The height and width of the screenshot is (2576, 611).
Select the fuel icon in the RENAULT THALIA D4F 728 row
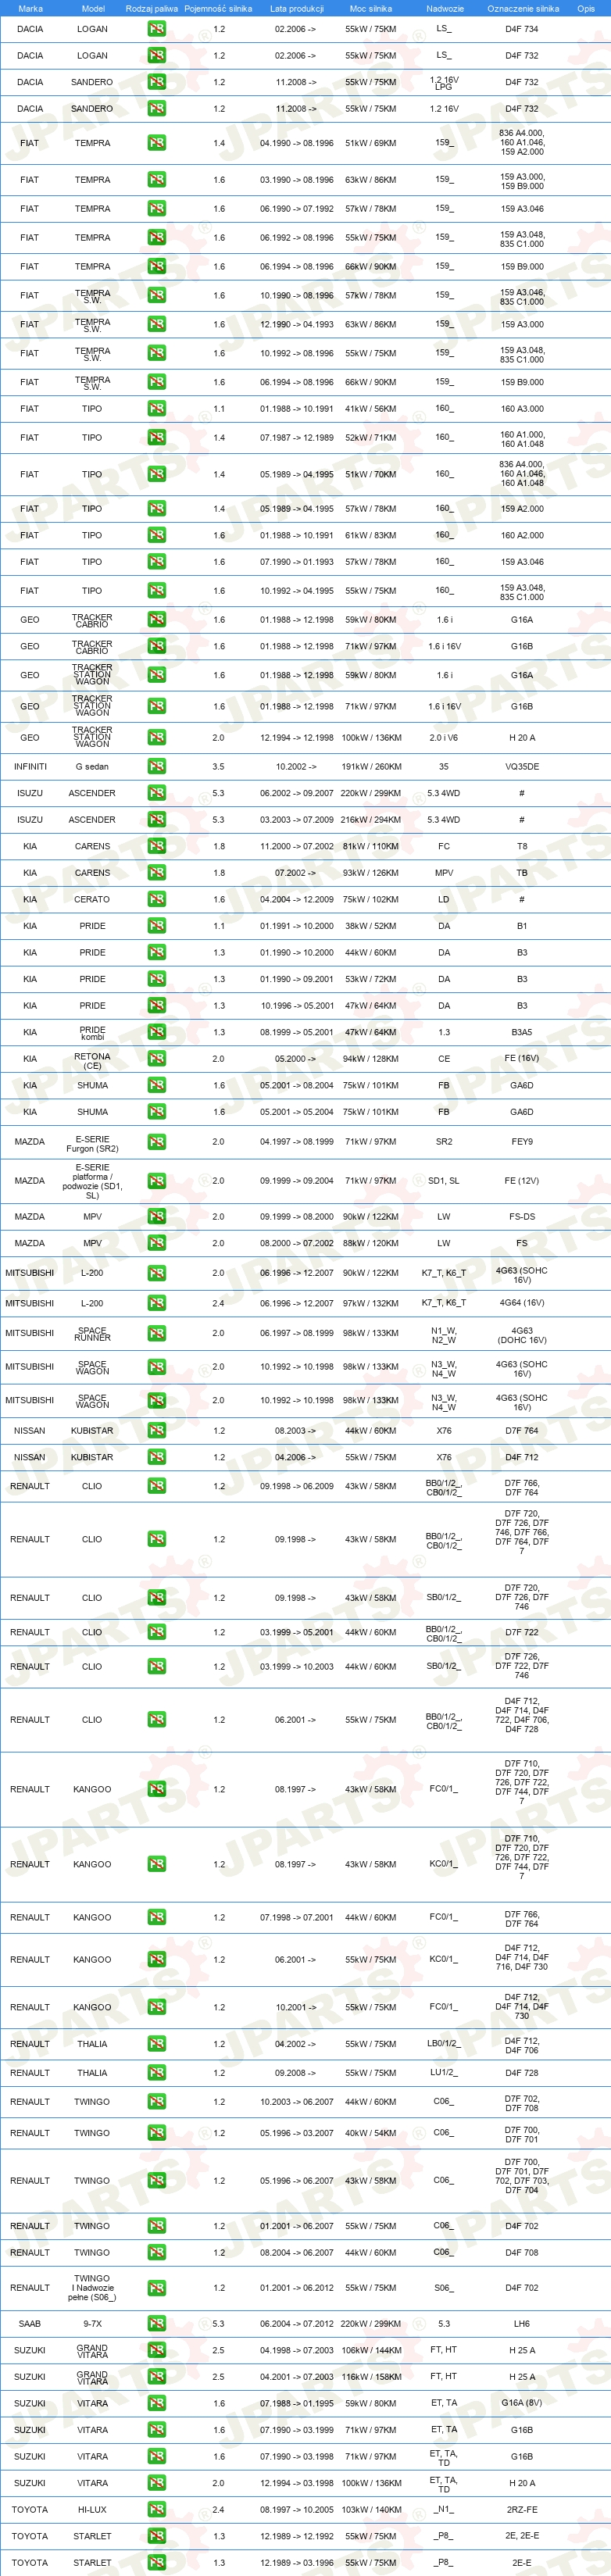tap(157, 2073)
